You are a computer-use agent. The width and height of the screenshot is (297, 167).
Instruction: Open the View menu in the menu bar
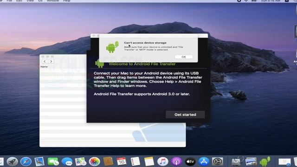tap(30, 1)
